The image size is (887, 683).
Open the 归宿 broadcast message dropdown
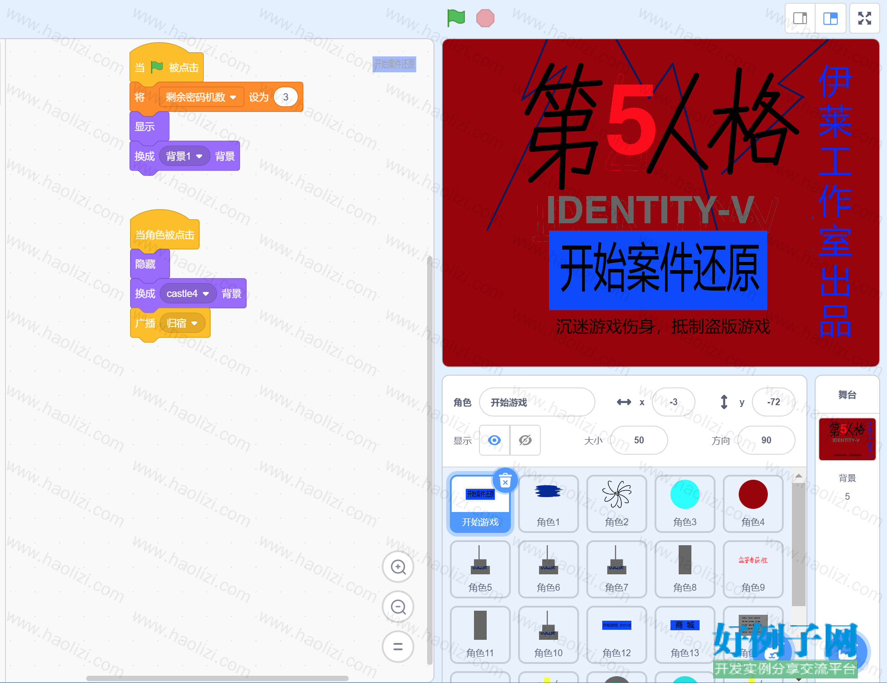click(182, 323)
